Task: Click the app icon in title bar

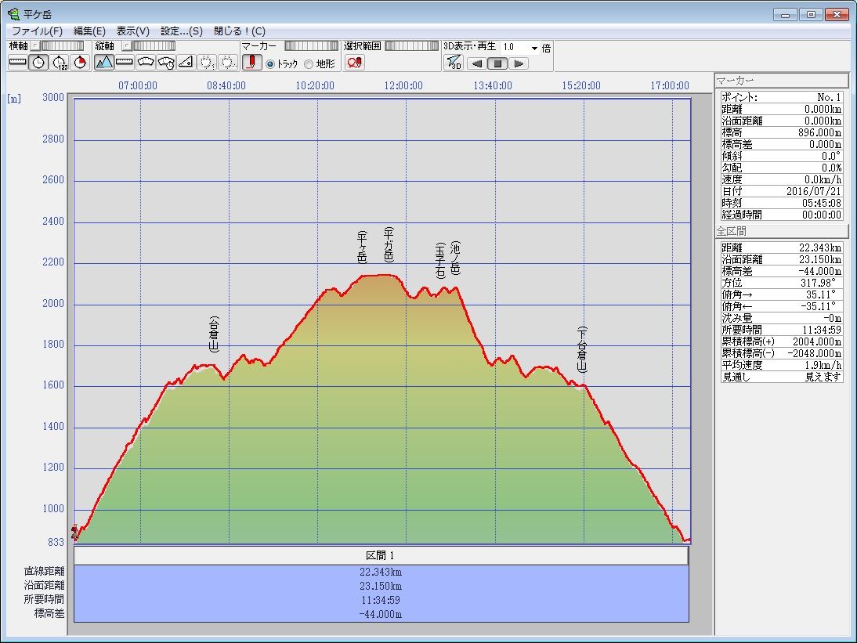Action: (13, 13)
